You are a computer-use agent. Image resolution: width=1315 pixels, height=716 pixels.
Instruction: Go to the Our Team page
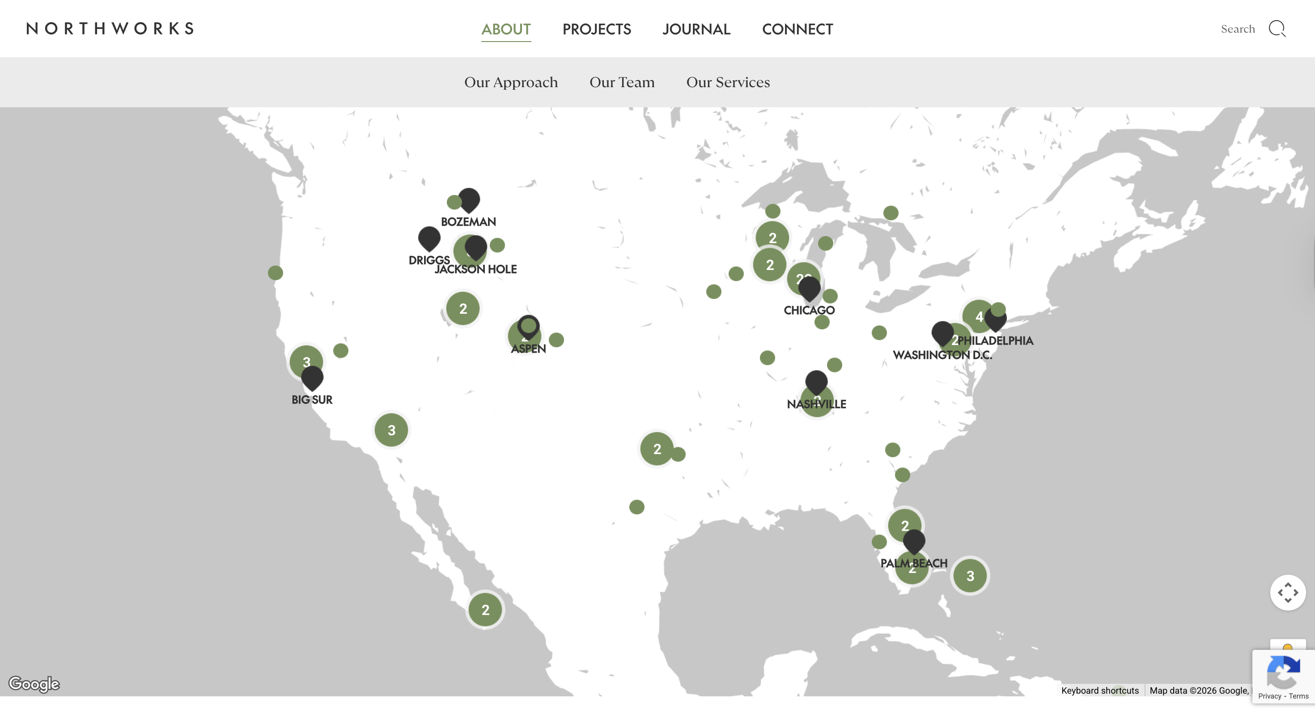(x=622, y=82)
